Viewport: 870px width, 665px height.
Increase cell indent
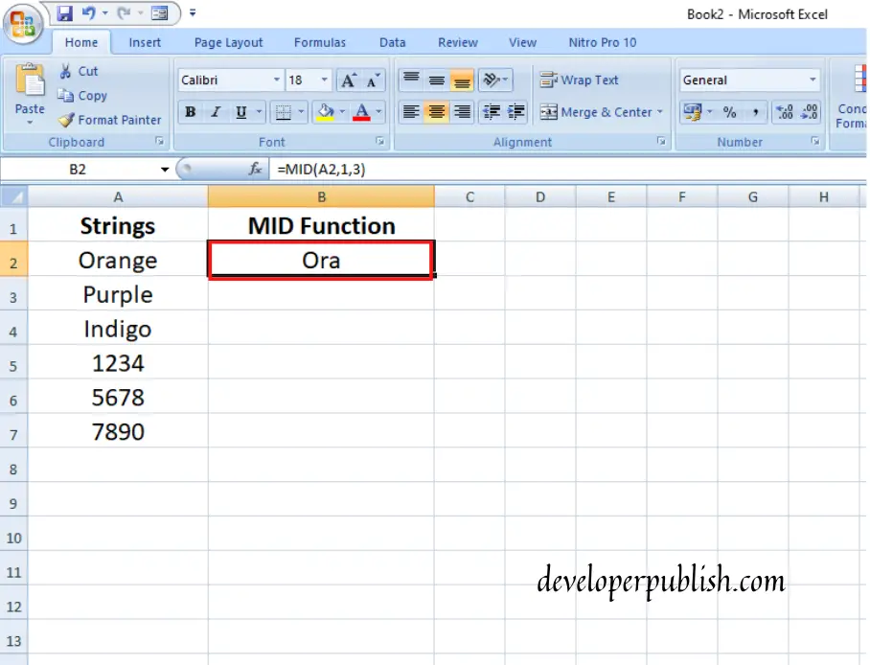tap(516, 112)
